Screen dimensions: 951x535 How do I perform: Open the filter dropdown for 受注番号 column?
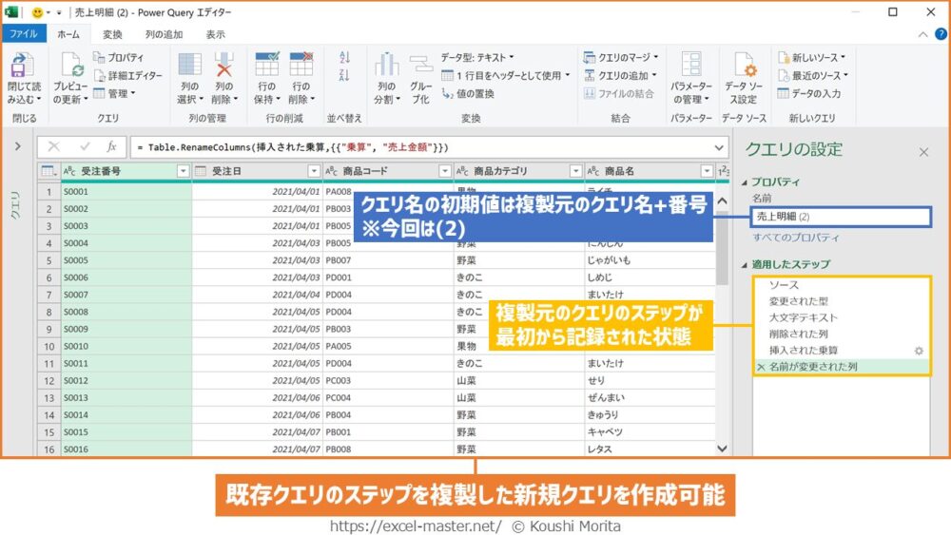[184, 171]
